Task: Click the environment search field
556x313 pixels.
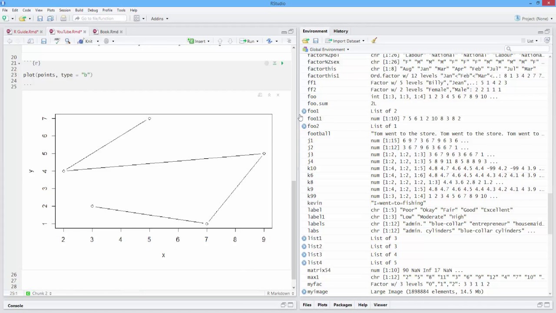Action: point(526,49)
